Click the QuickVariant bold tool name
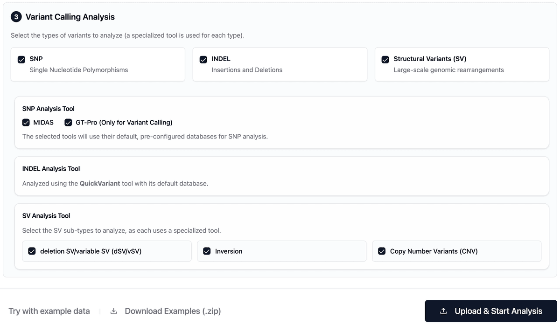560x325 pixels. tap(99, 183)
